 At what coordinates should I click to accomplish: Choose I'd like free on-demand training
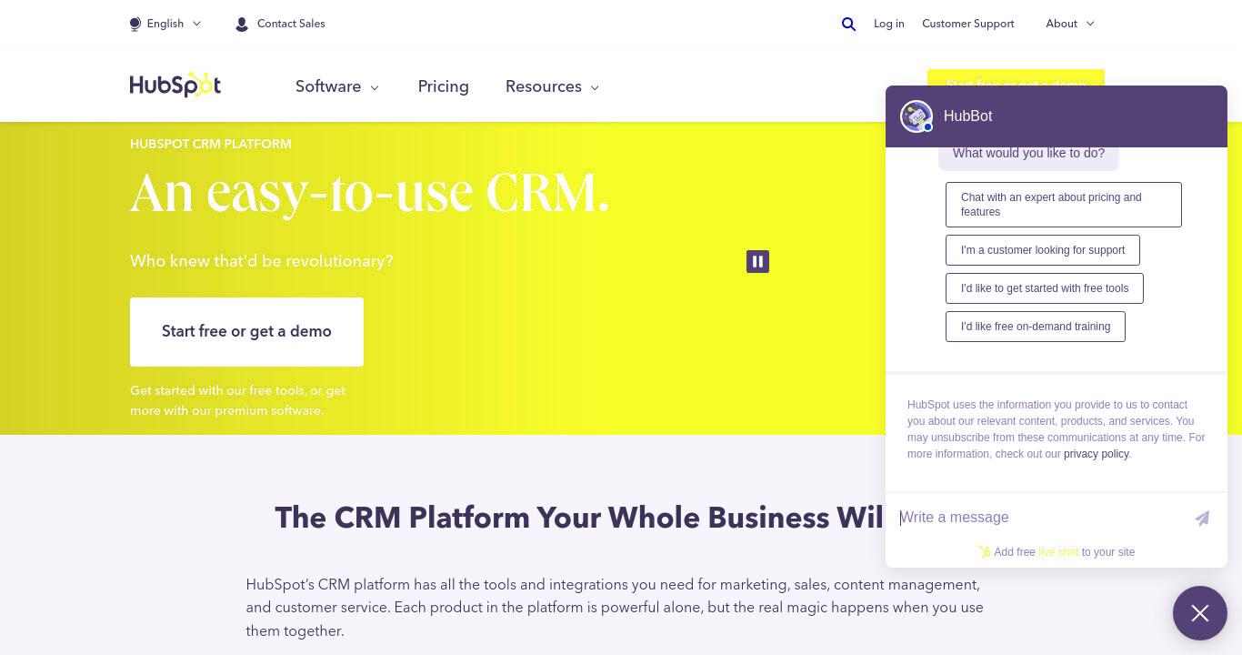coord(1036,327)
